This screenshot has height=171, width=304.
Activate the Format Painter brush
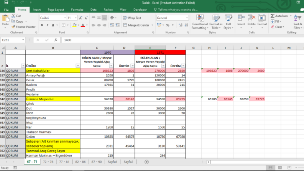[13, 27]
